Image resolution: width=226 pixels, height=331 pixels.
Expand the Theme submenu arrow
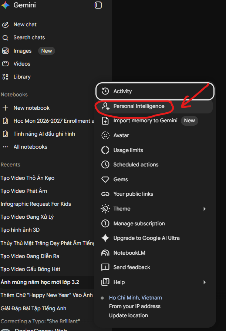(205, 209)
